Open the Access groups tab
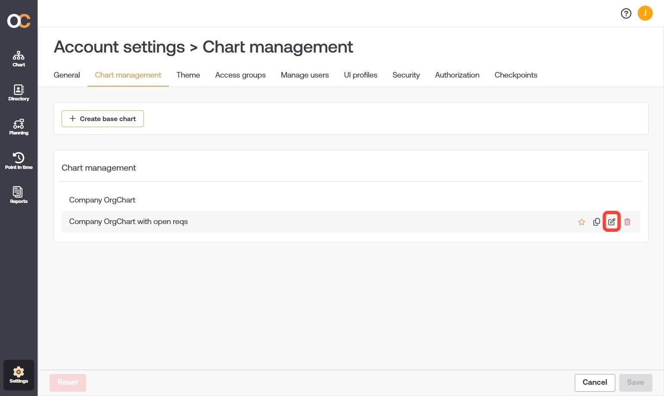Screen dimensions: 664x396 pos(240,75)
